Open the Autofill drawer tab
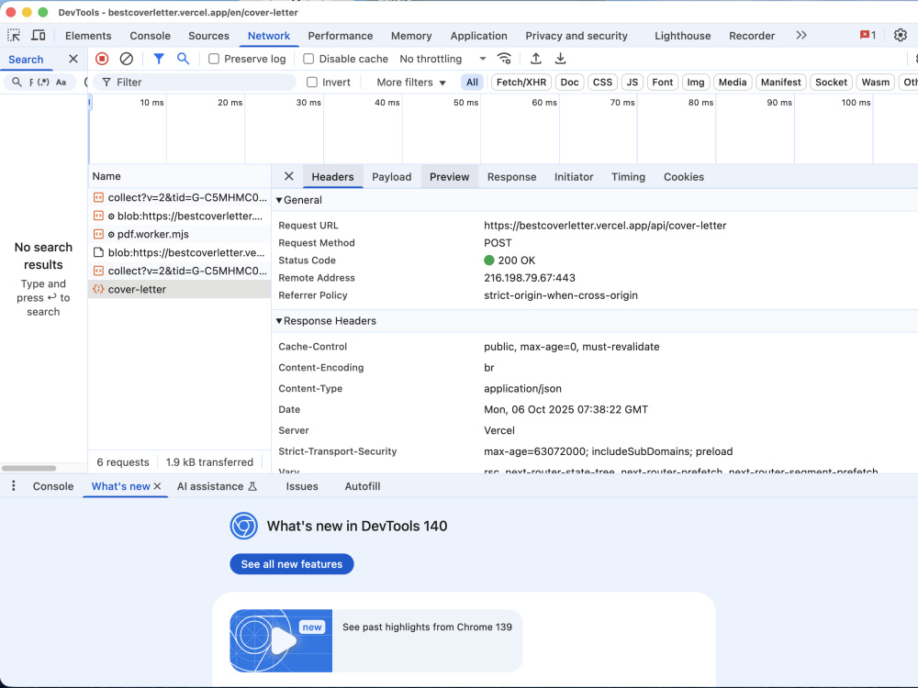918x688 pixels. 363,486
